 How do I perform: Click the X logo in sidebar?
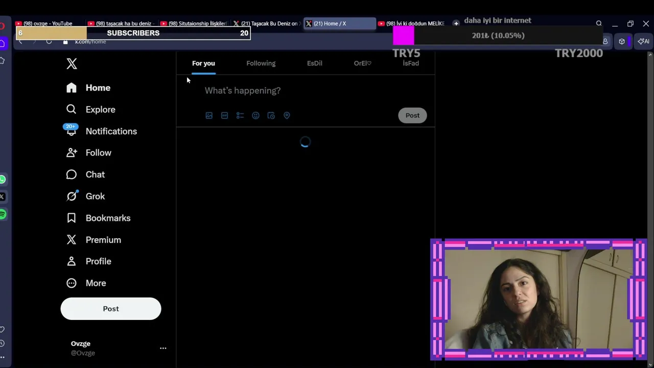click(x=72, y=63)
